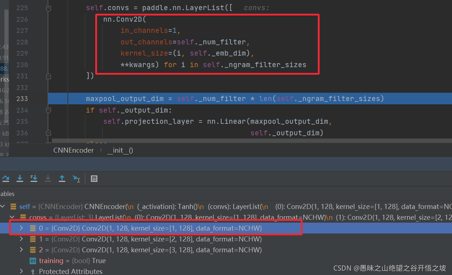Image resolution: width=452 pixels, height=275 pixels.
Task: Toggle the code fold marker on line 234
Action: tap(49, 110)
